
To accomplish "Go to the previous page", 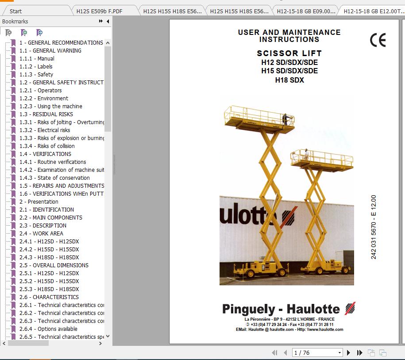I will (x=285, y=352).
